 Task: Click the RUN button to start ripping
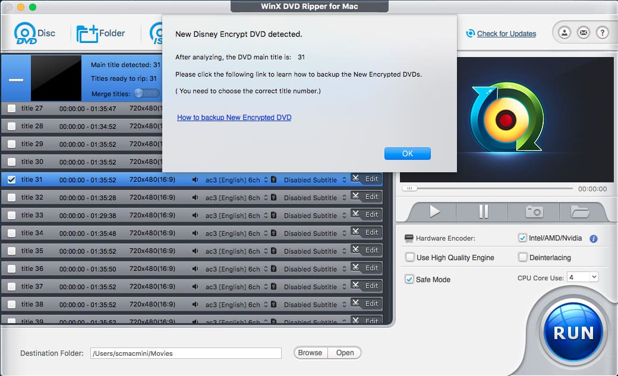point(573,332)
